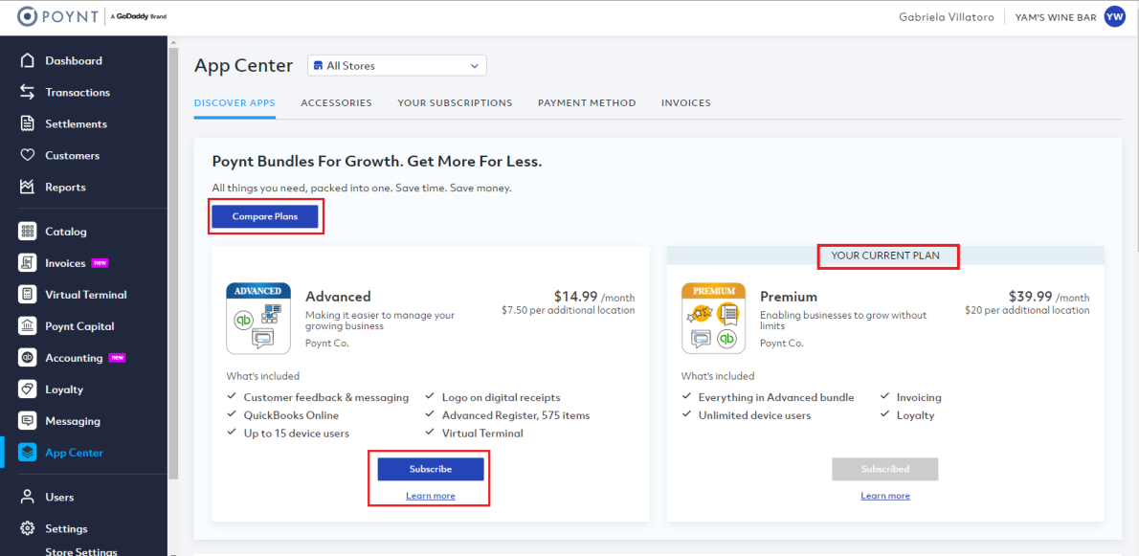Go to Settlements in the sidebar

click(x=77, y=124)
